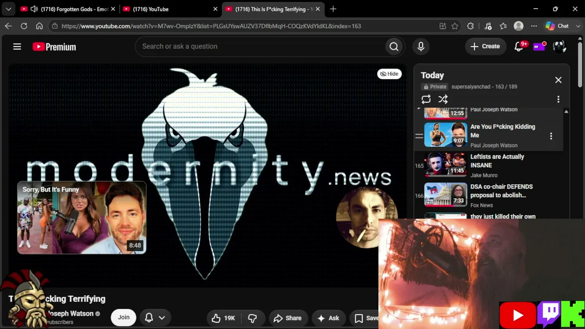Click the playlist scrollbar up arrow
585x329 pixels.
click(566, 112)
